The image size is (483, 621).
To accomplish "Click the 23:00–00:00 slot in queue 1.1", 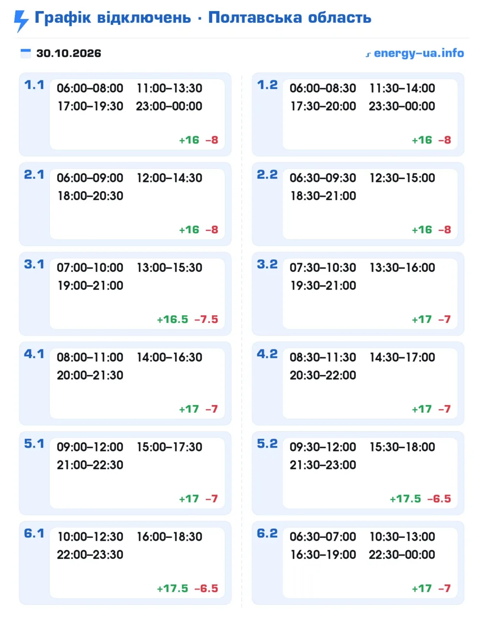I will (x=169, y=106).
